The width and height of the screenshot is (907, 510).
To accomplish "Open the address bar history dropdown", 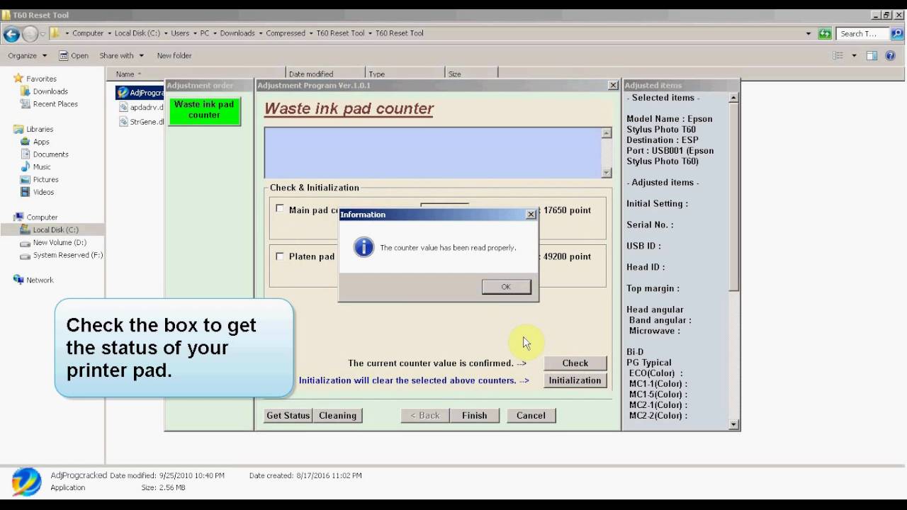I will 809,33.
